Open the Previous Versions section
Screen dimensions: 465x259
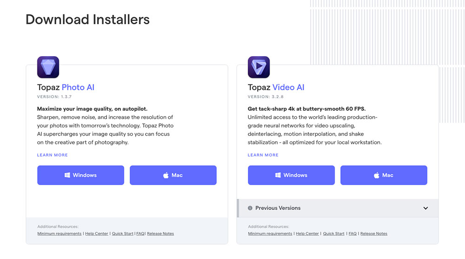[338, 208]
